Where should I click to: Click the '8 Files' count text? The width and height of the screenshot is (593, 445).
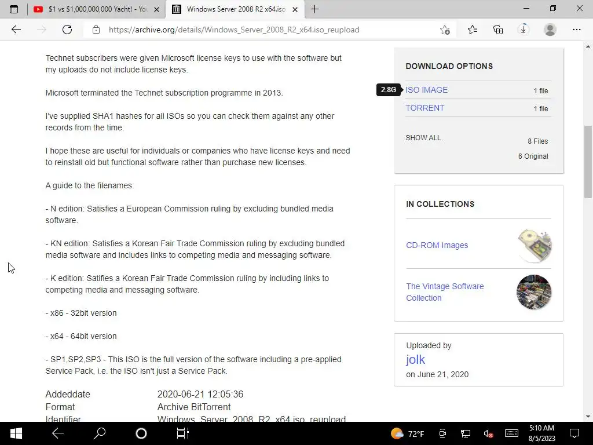(x=538, y=141)
